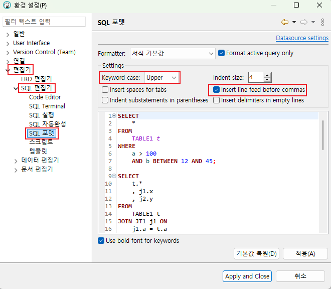Screen dimensions: 331x289
Task: Enable Insert delimiters in empty lines
Action: pos(216,100)
